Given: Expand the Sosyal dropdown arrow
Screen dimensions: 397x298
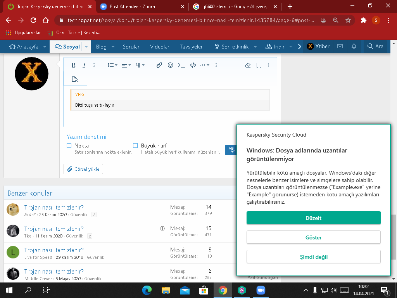Looking at the screenshot, I should 86,47.
